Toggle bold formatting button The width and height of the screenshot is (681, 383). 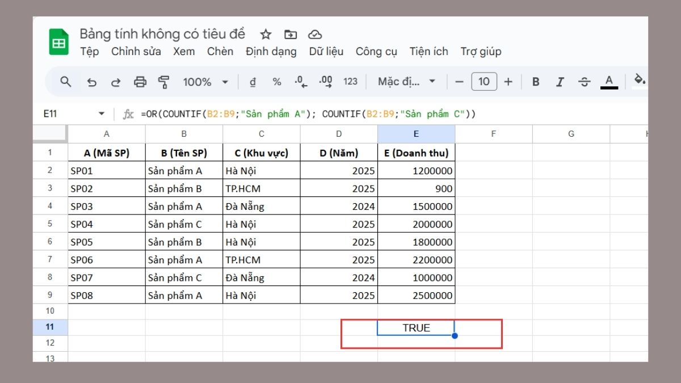point(536,82)
